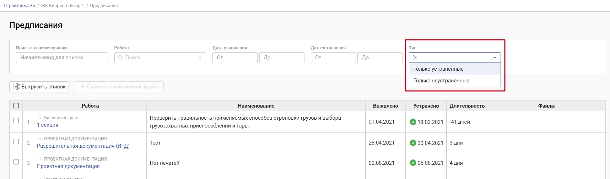Image resolution: width=610 pixels, height=179 pixels.
Task: Check the checkbox for row 3
Action: [16, 162]
